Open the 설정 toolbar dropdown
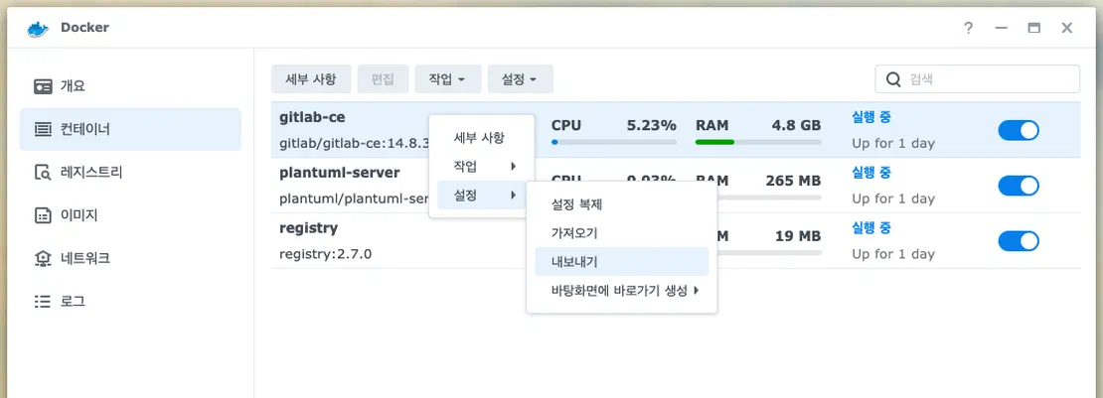Screen dimensions: 1103x398 point(521,79)
